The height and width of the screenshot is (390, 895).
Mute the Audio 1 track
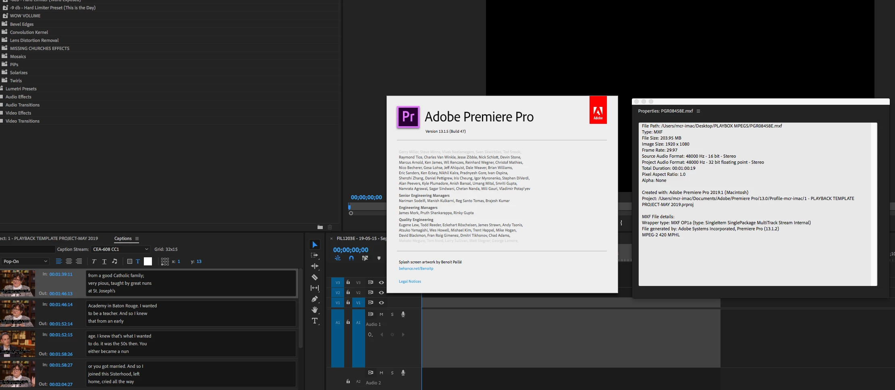tap(381, 314)
